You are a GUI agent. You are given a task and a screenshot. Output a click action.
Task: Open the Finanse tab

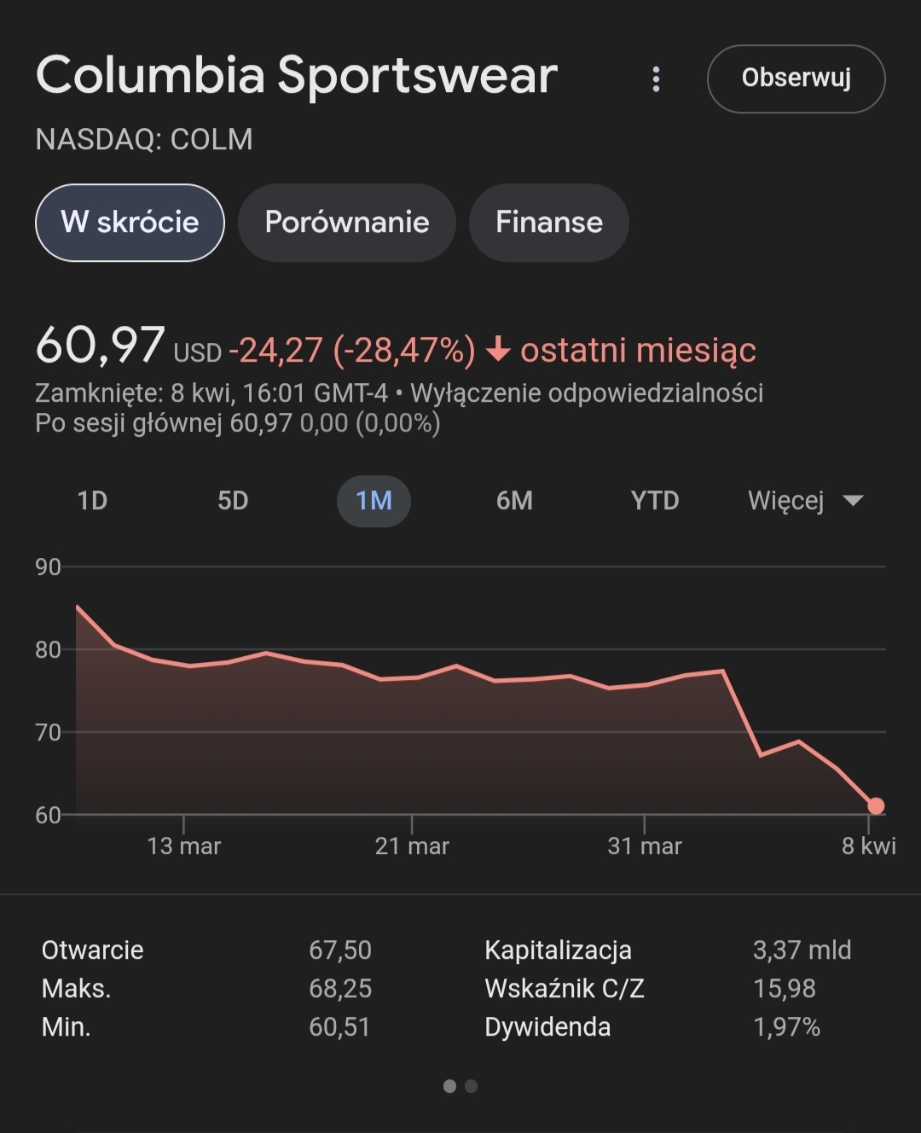[x=549, y=223]
